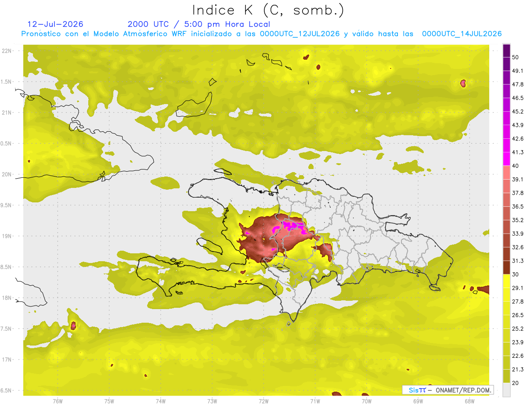Click the latitude label '22N'

click(x=7, y=51)
